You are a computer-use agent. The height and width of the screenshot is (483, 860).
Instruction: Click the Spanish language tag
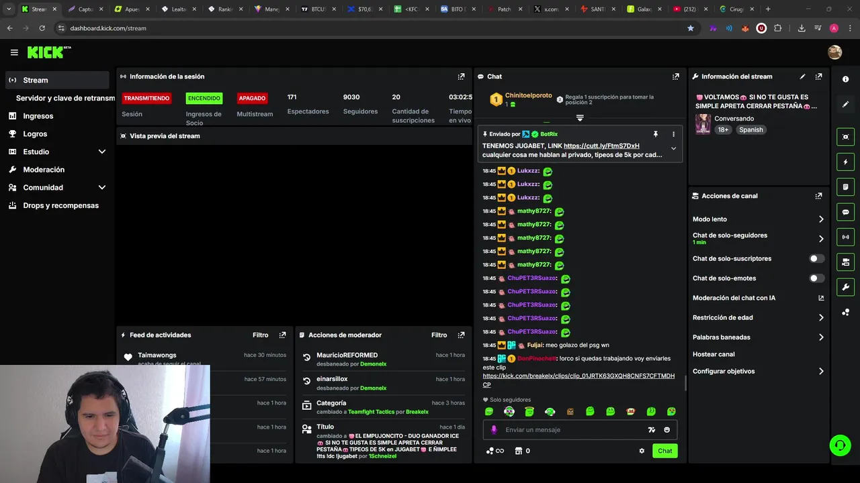click(751, 130)
